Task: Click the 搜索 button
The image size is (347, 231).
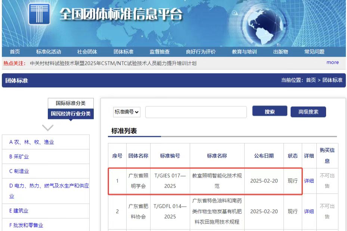Action: 270,112
